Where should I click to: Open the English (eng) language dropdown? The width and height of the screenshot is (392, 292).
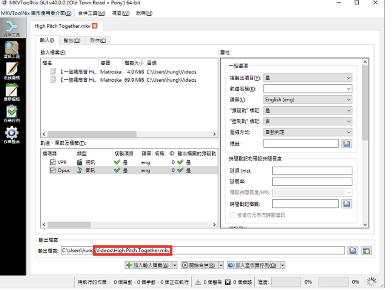click(x=308, y=100)
